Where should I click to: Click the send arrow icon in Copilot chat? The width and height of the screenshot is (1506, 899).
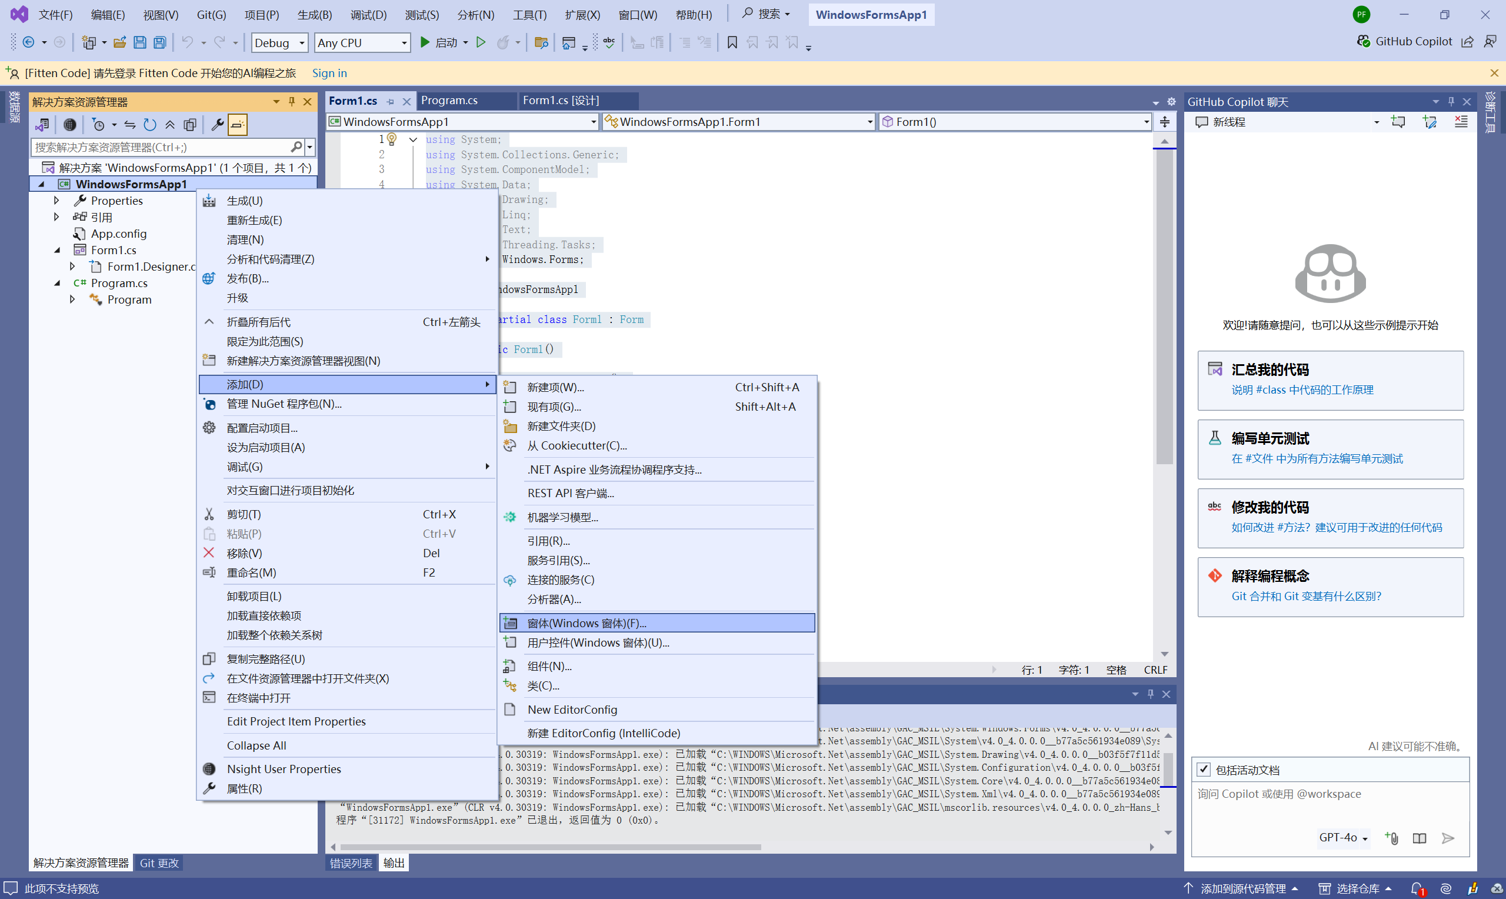1448,838
